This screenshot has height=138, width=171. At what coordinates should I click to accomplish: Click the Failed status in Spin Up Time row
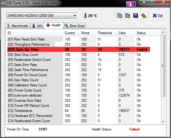[x=142, y=49]
